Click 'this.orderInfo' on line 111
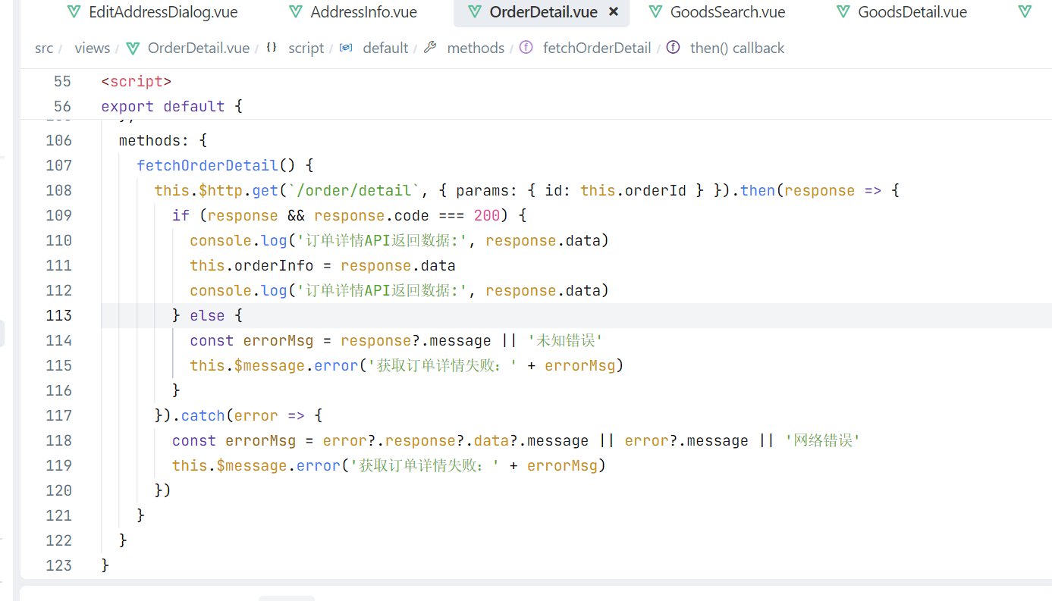Viewport: 1052px width, 601px height. pyautogui.click(x=251, y=265)
